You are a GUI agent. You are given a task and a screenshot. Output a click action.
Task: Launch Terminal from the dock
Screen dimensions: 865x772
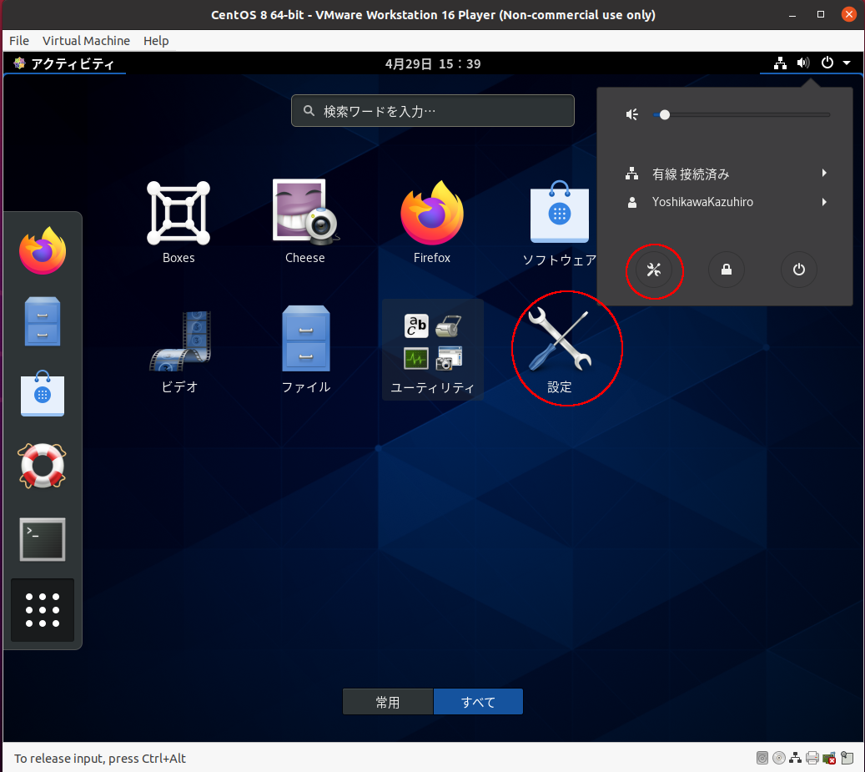point(43,539)
